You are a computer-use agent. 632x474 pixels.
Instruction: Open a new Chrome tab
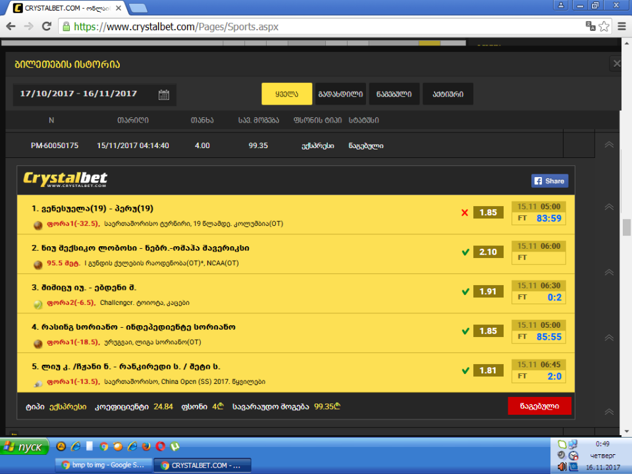click(138, 8)
